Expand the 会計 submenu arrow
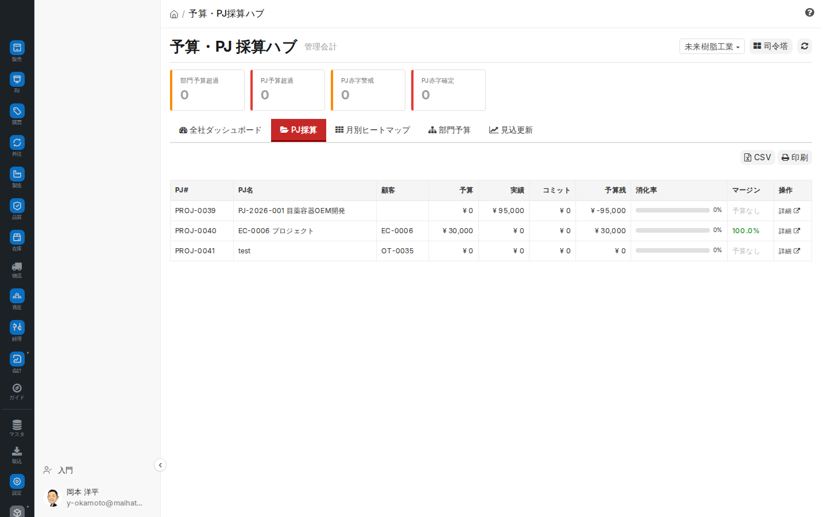Image resolution: width=827 pixels, height=517 pixels. tap(28, 353)
